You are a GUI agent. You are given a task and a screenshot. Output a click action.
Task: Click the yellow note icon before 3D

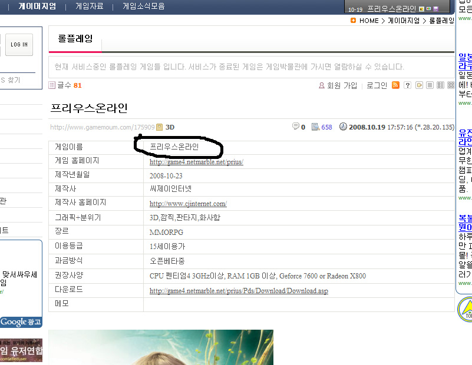pos(160,127)
